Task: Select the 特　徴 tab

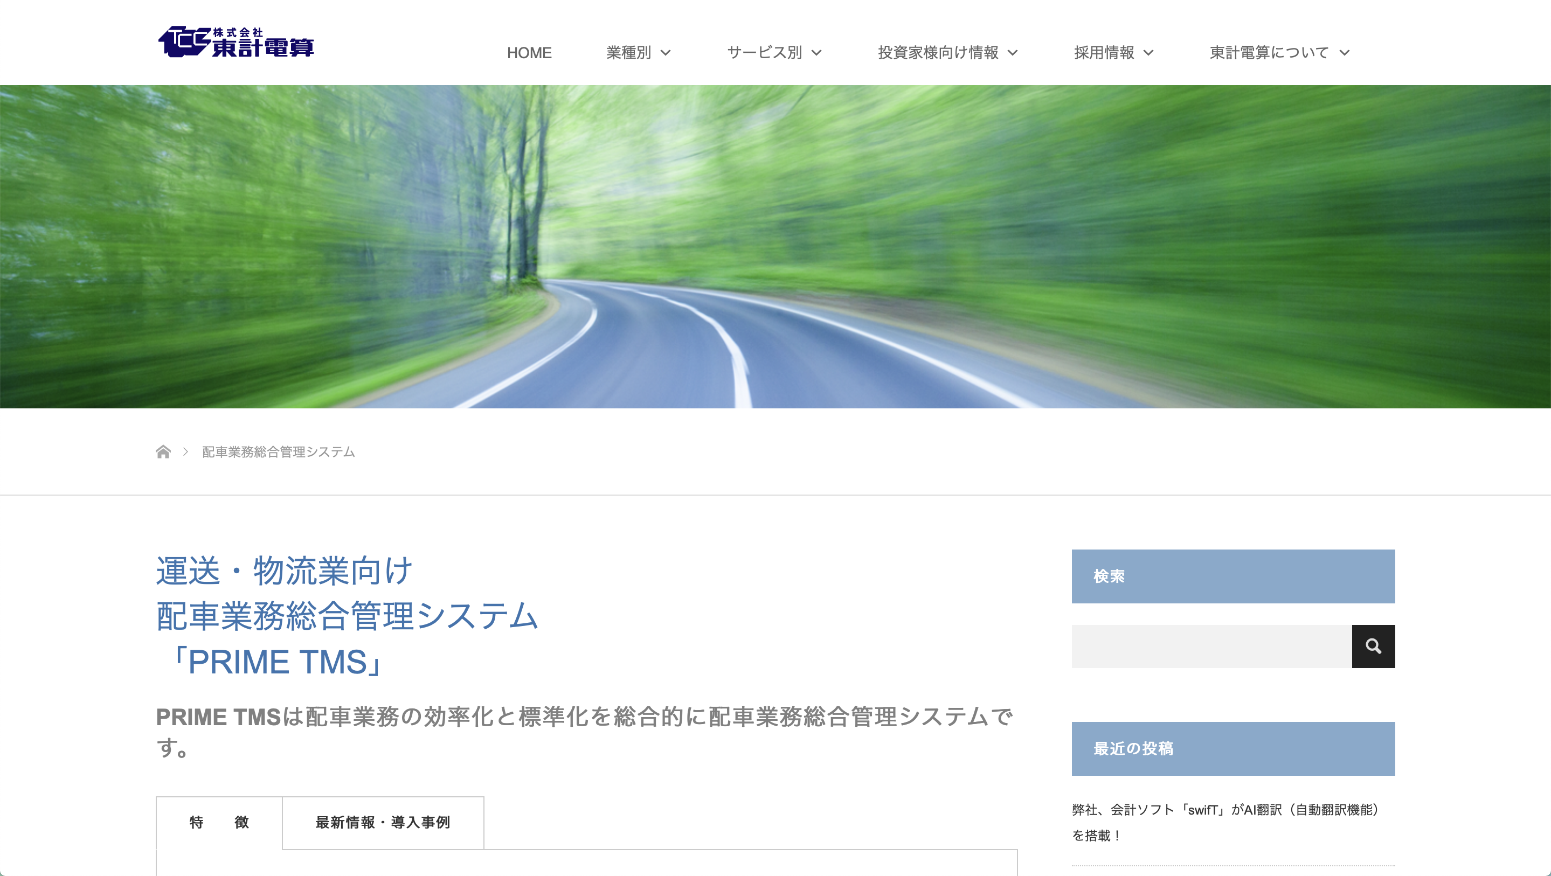Action: (x=219, y=823)
